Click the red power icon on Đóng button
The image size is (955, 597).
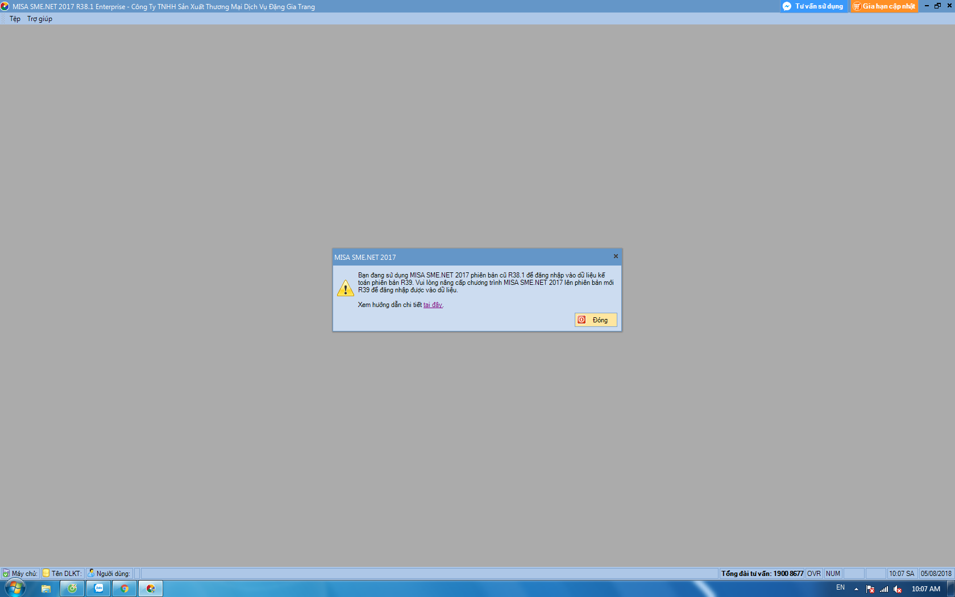[582, 320]
